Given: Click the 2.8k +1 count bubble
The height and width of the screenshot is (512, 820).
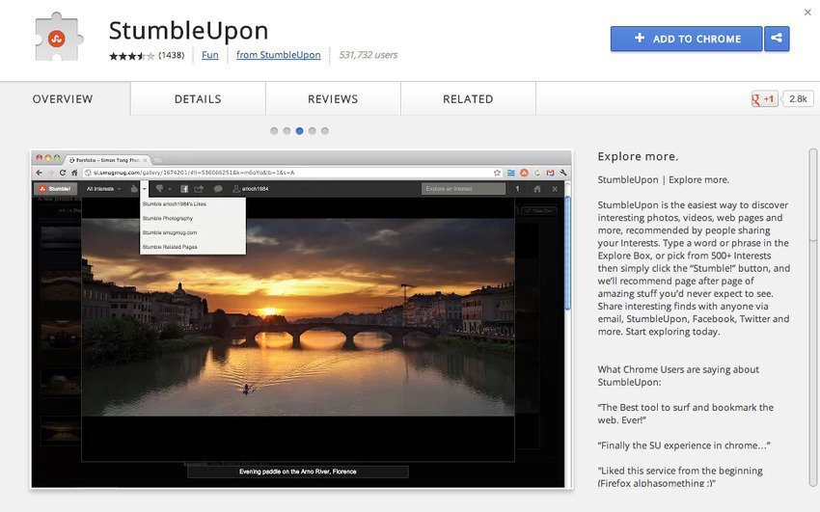Looking at the screenshot, I should [798, 98].
